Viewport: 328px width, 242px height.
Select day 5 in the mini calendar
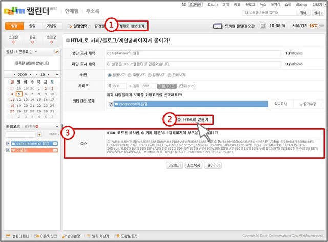(x=19, y=94)
